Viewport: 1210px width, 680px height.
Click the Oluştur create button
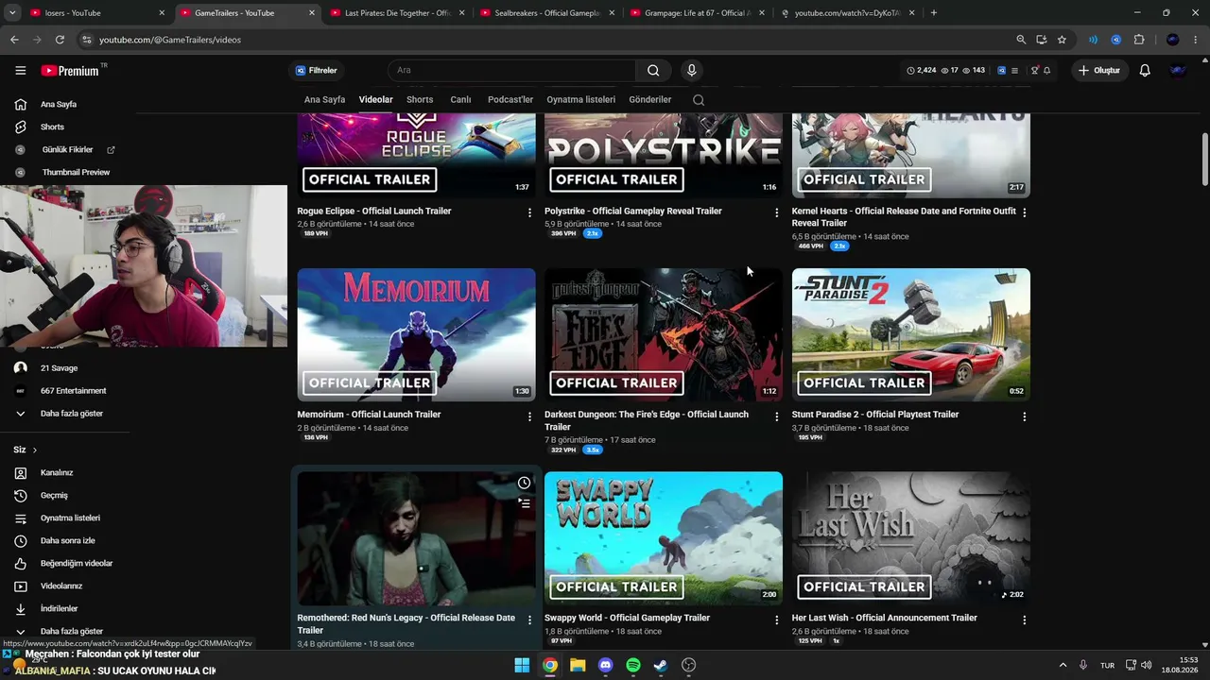1098,71
